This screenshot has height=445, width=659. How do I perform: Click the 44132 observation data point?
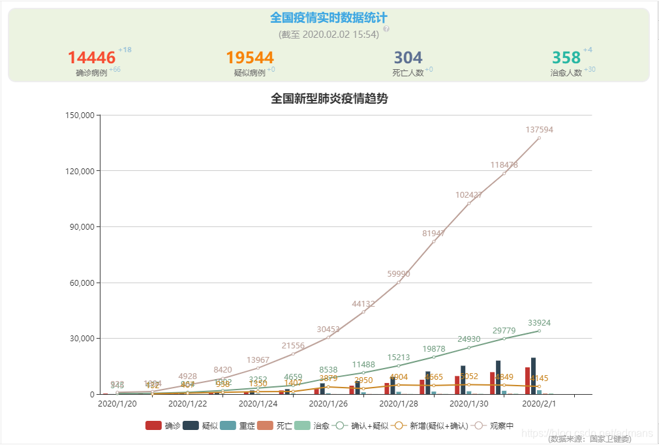pos(363,312)
